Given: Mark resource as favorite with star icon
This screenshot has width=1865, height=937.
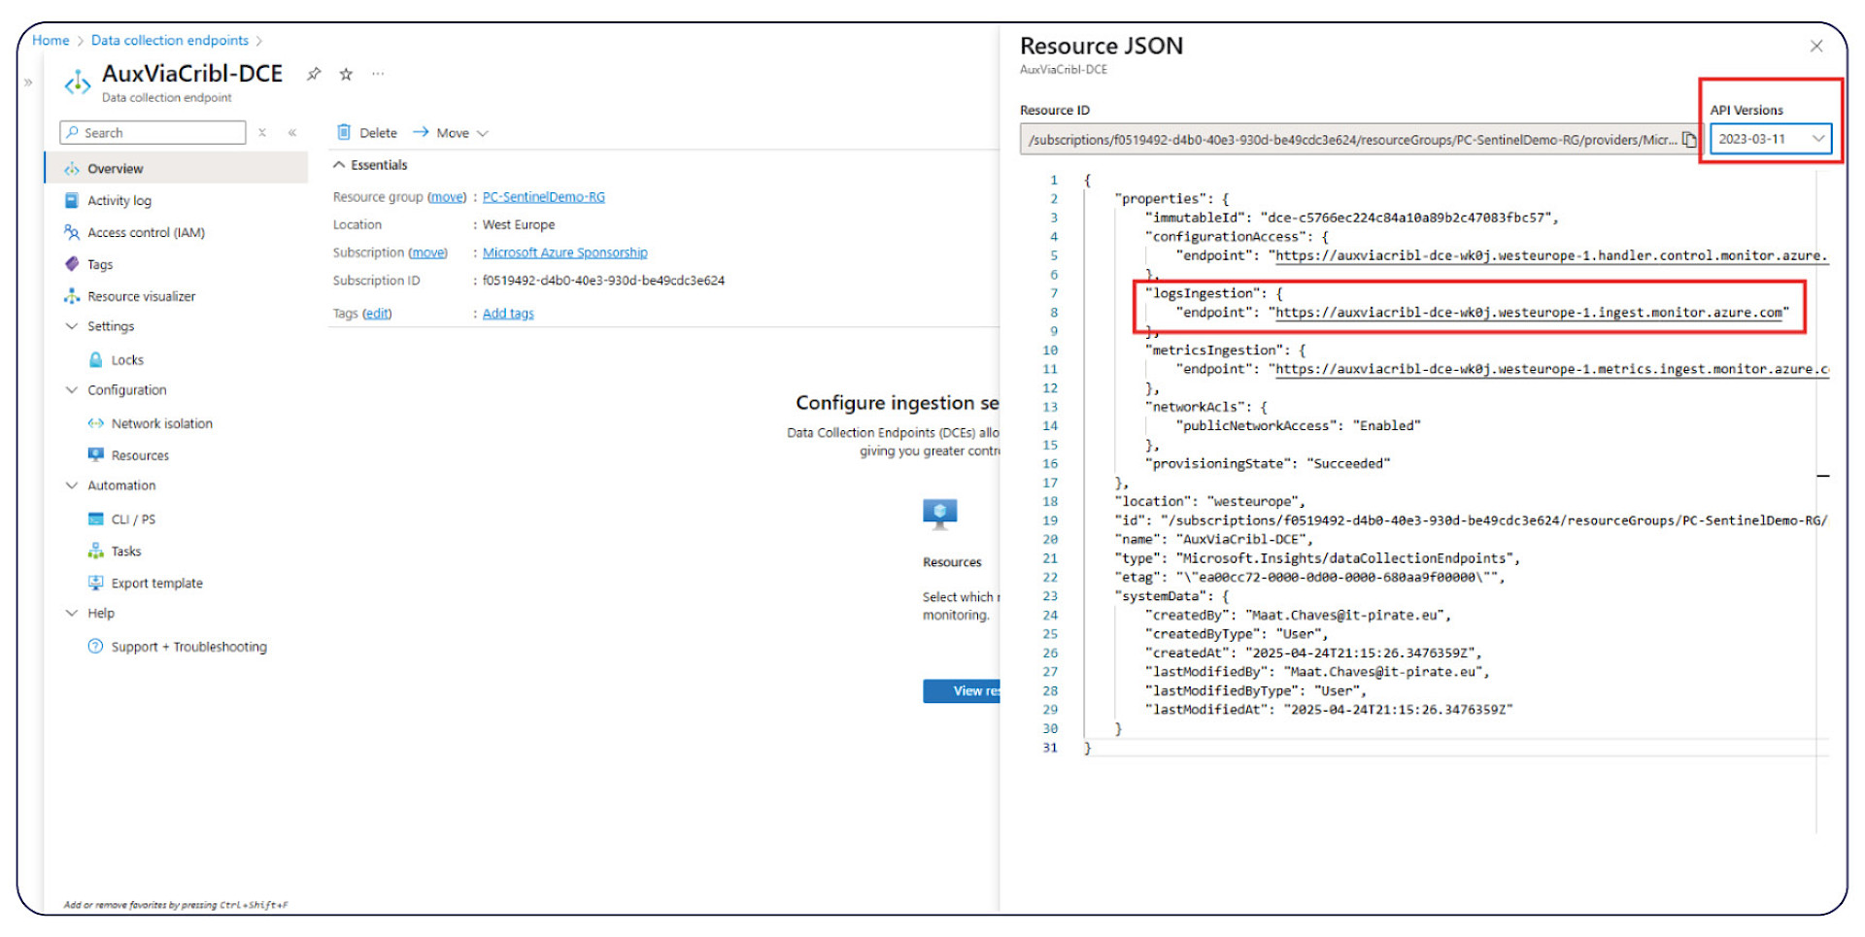Looking at the screenshot, I should (346, 74).
